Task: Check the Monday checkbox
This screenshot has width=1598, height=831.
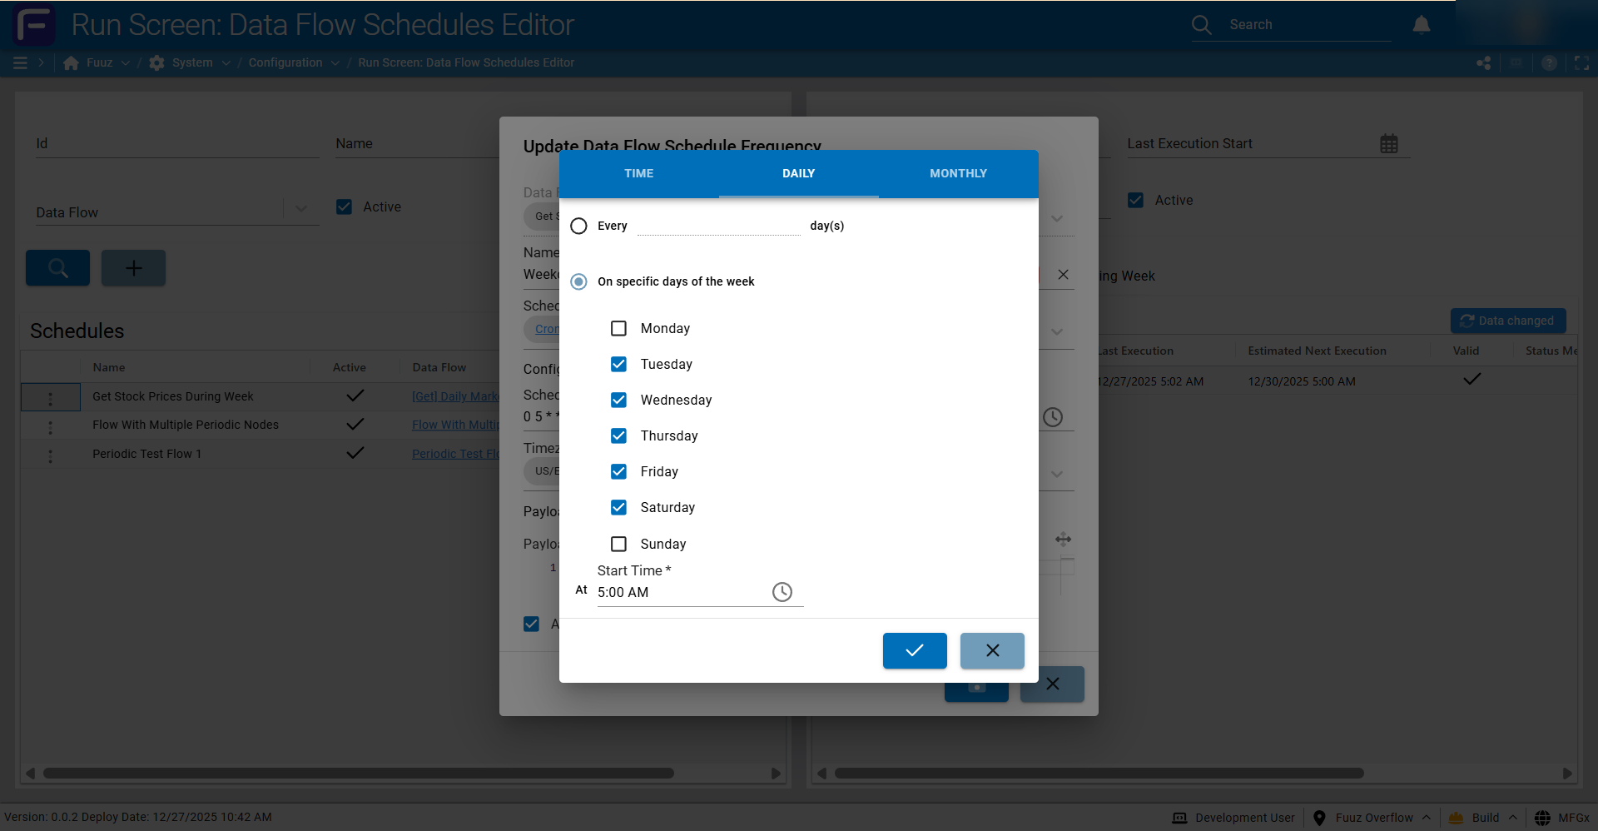Action: (618, 328)
